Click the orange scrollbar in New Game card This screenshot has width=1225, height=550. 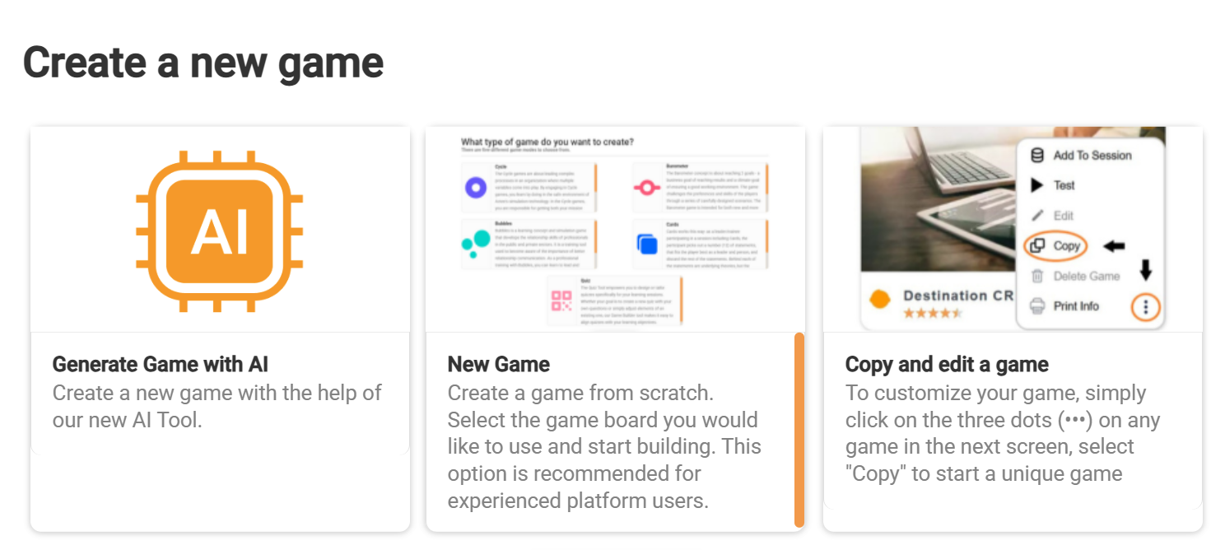pyautogui.click(x=799, y=429)
